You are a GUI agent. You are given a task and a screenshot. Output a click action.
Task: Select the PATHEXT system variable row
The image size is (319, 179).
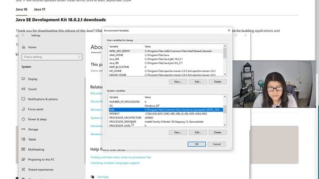(x=166, y=114)
